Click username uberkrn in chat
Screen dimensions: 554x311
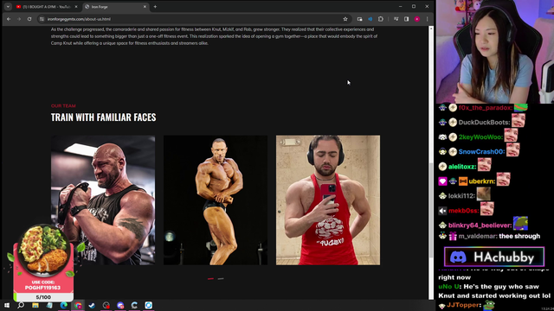tap(481, 181)
